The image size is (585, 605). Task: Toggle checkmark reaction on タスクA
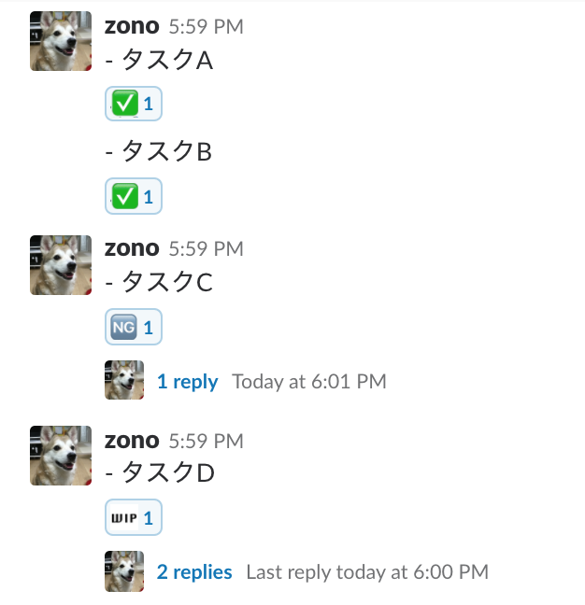click(134, 104)
